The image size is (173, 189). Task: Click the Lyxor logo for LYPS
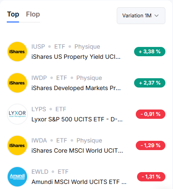pos(17,114)
